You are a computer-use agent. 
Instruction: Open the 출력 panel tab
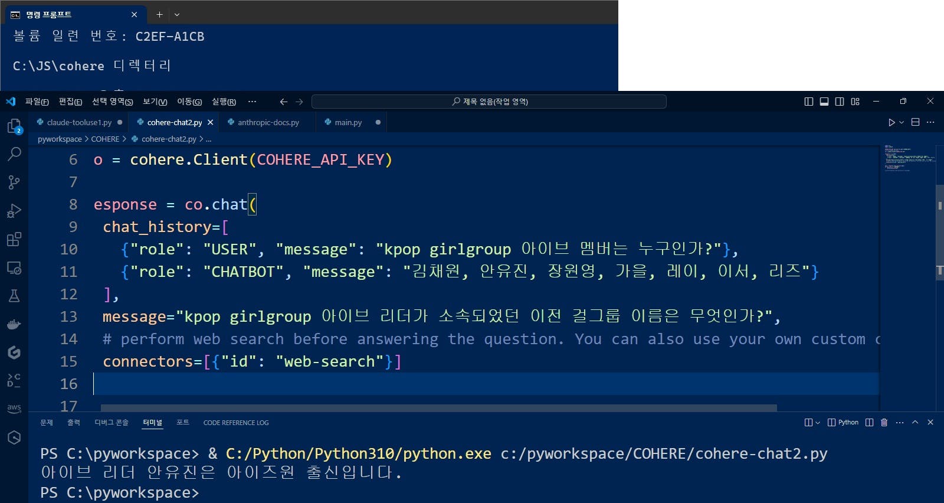(x=74, y=422)
